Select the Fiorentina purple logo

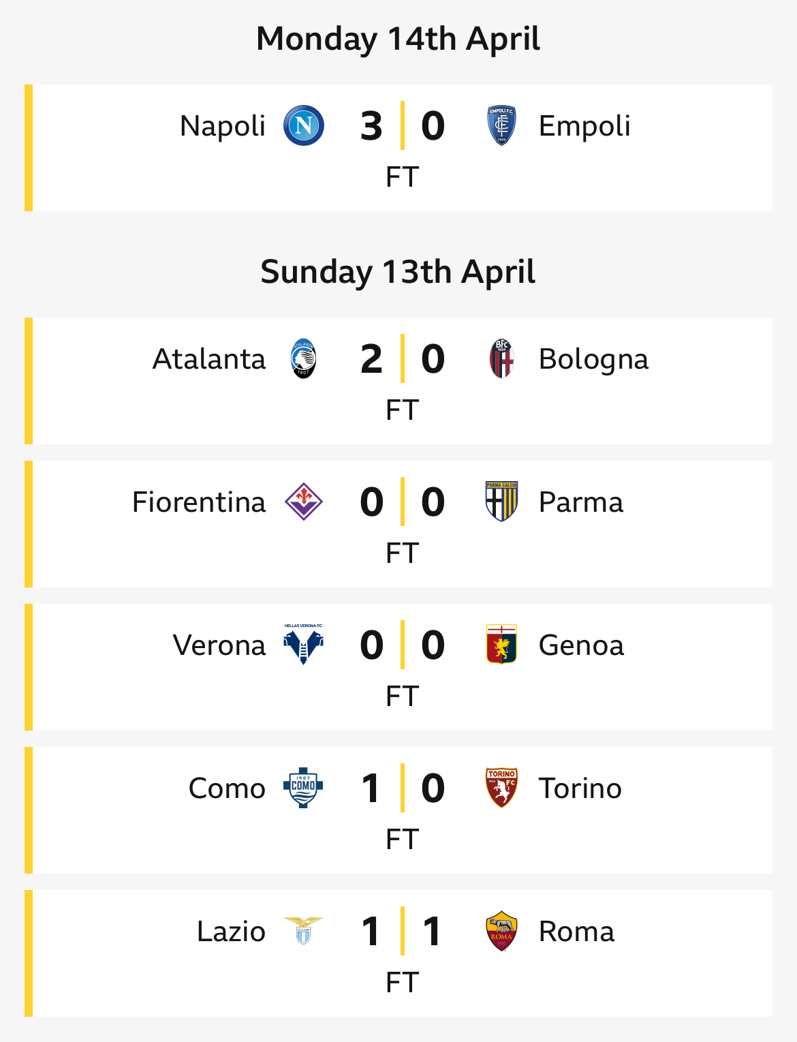[x=303, y=502]
